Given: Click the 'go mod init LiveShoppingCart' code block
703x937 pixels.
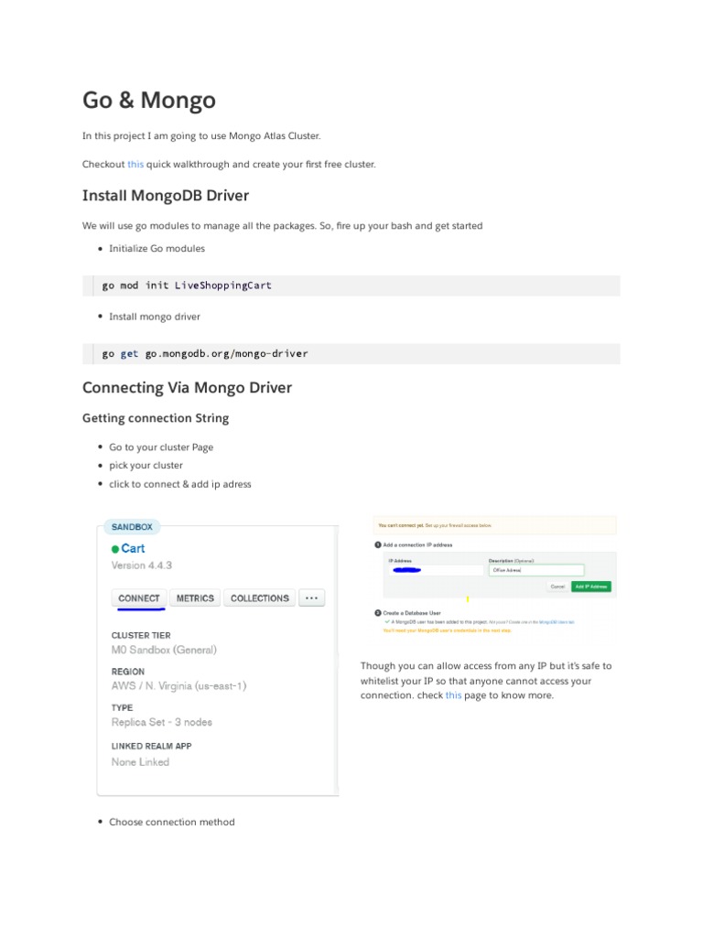Looking at the screenshot, I should coord(351,285).
